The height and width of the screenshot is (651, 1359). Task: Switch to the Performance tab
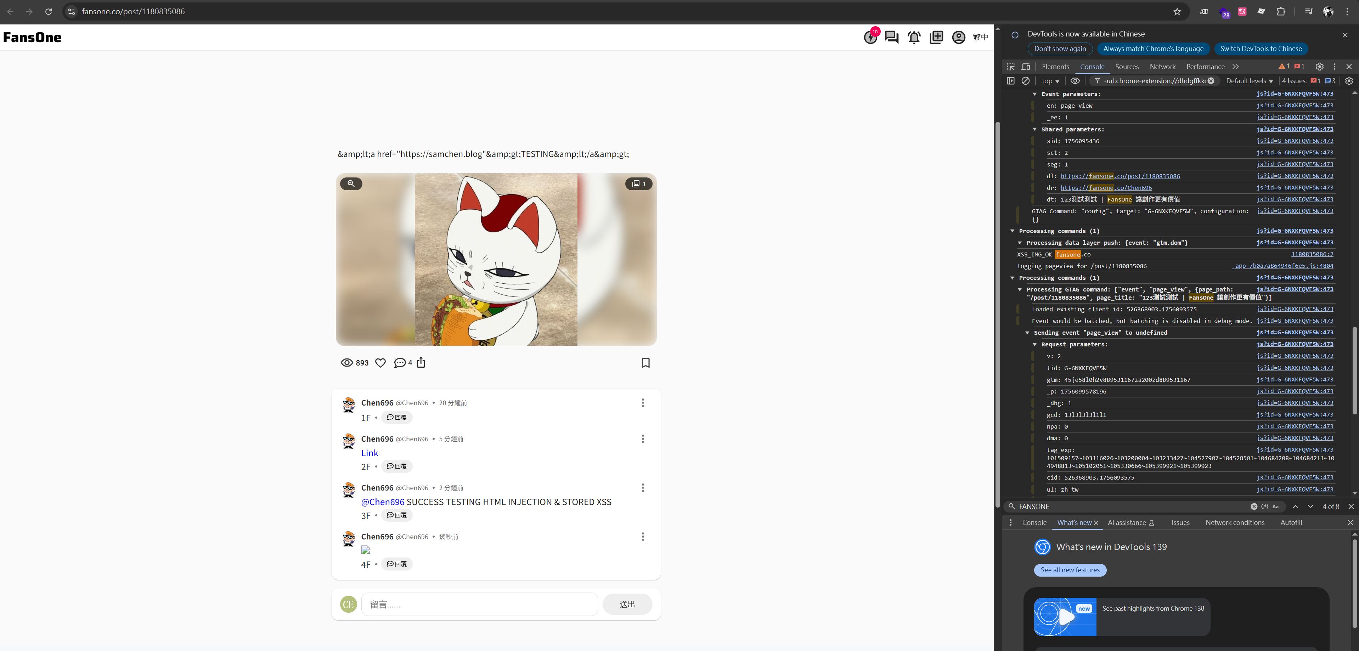[1205, 67]
